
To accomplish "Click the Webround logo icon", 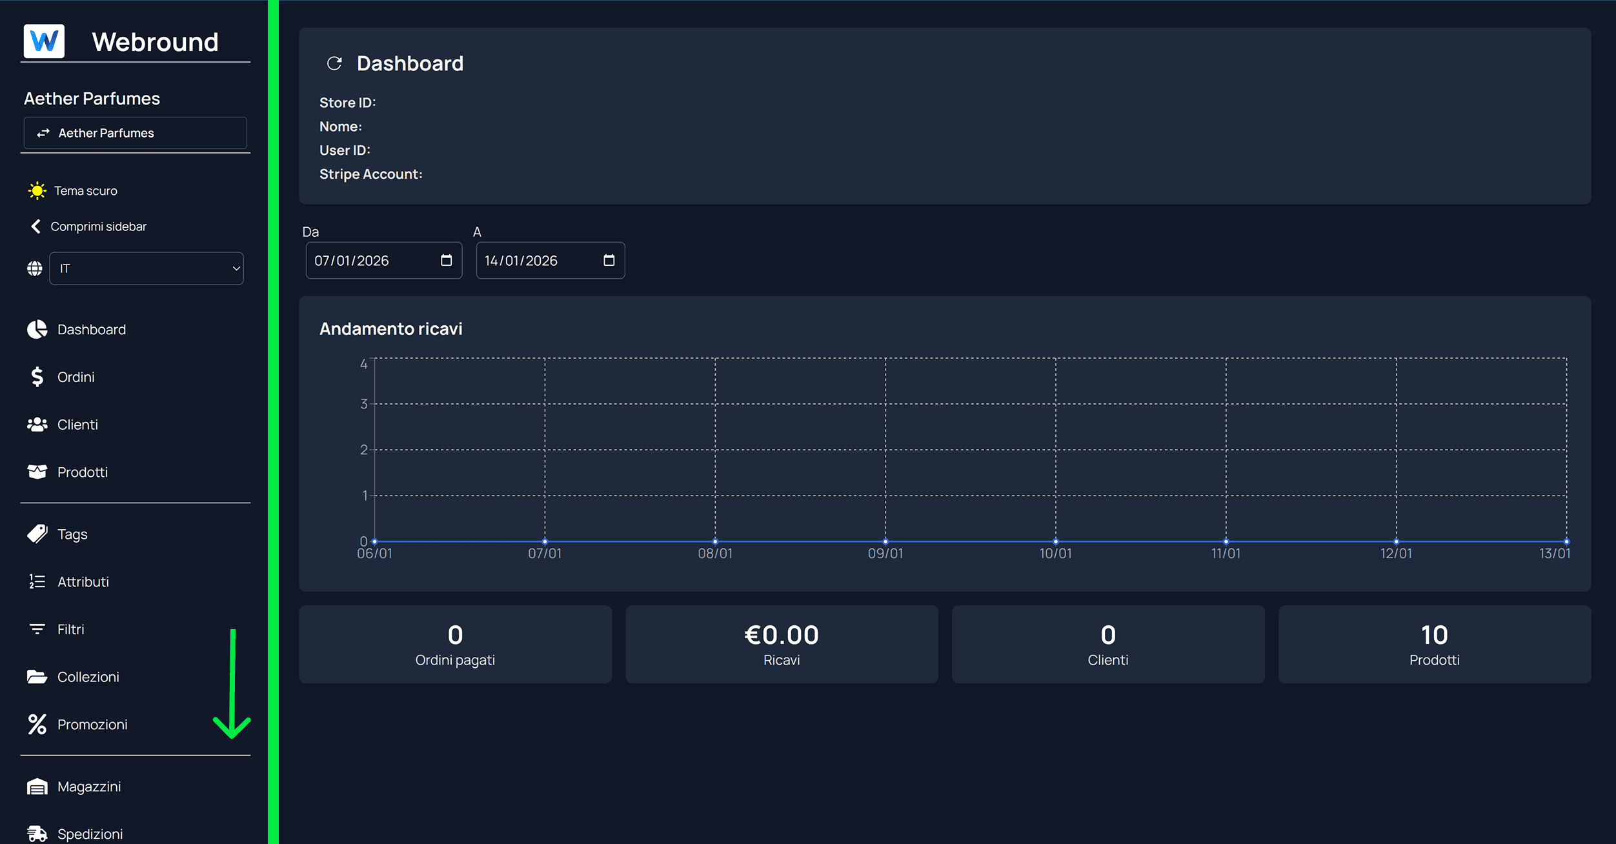I will (44, 41).
